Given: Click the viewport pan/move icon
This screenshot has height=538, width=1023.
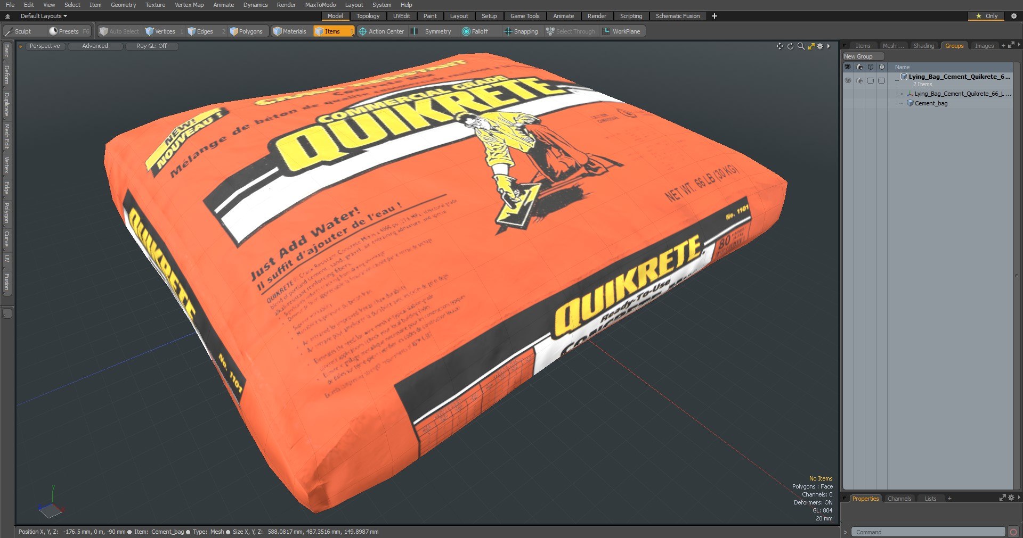Looking at the screenshot, I should coord(780,46).
